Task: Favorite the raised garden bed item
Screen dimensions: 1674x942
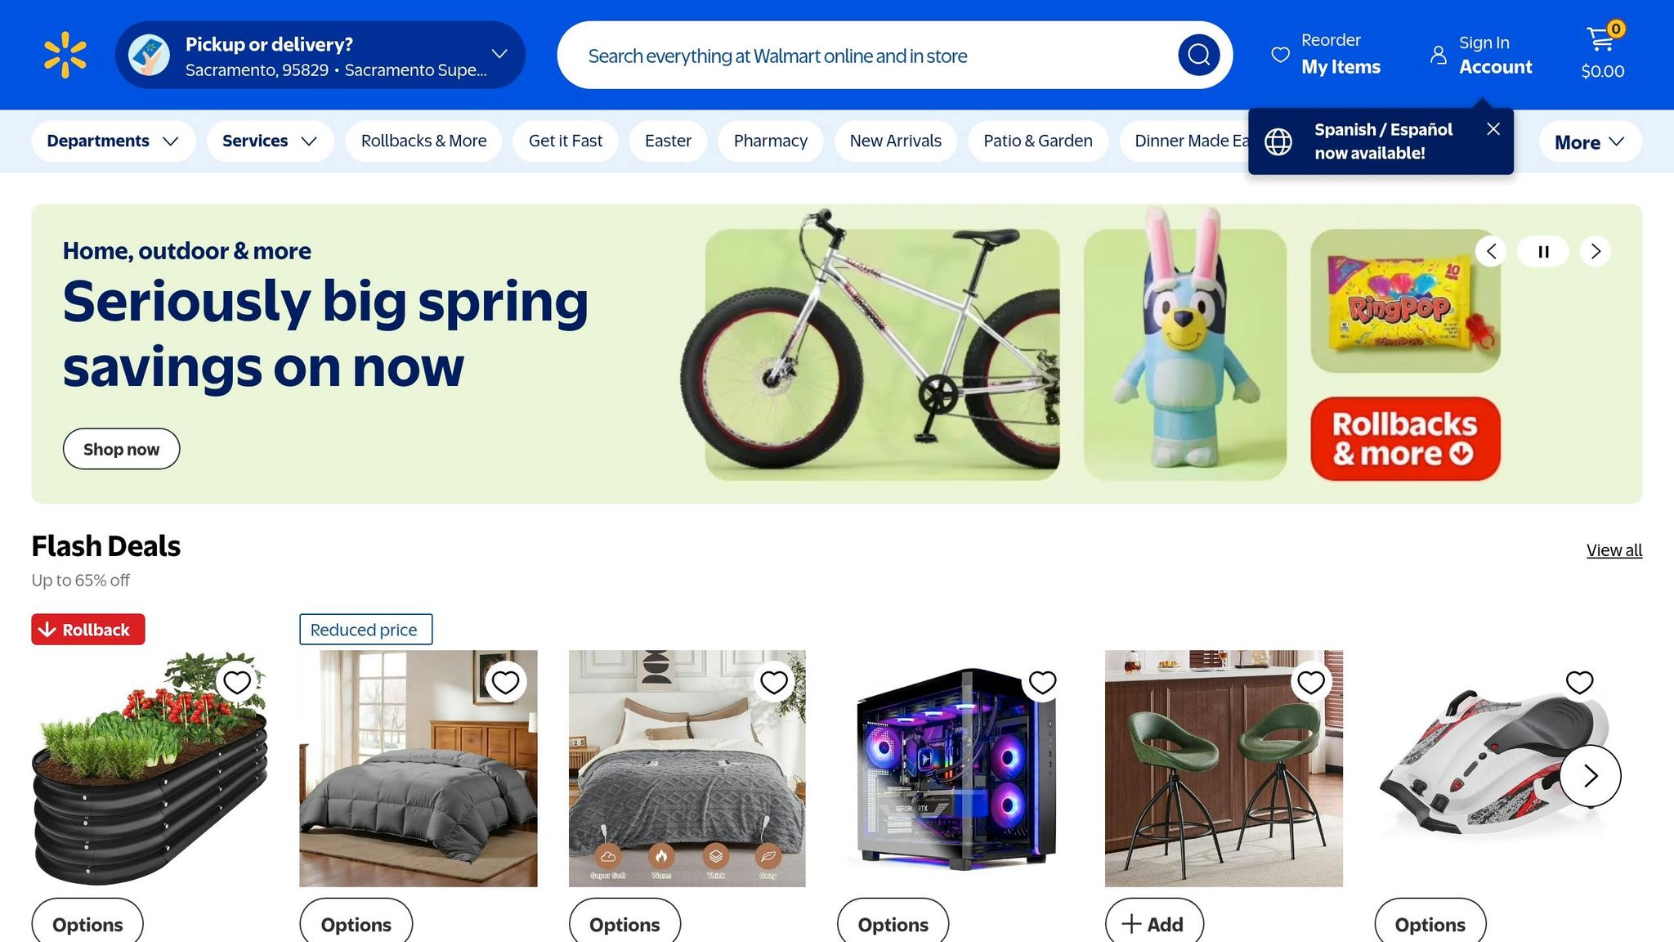Action: click(x=237, y=682)
